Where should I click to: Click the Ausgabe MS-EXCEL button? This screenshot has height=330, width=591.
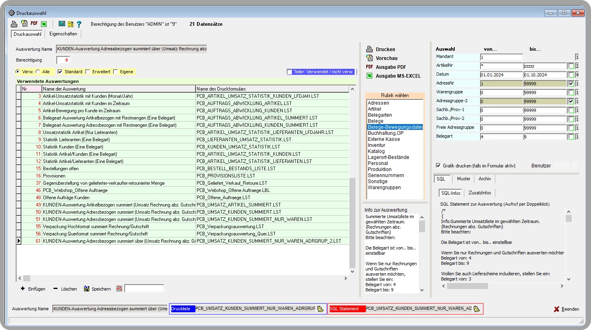398,76
